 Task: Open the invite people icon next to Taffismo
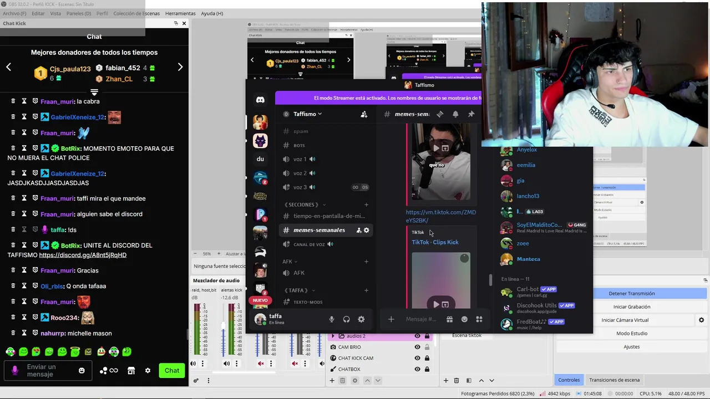point(364,114)
